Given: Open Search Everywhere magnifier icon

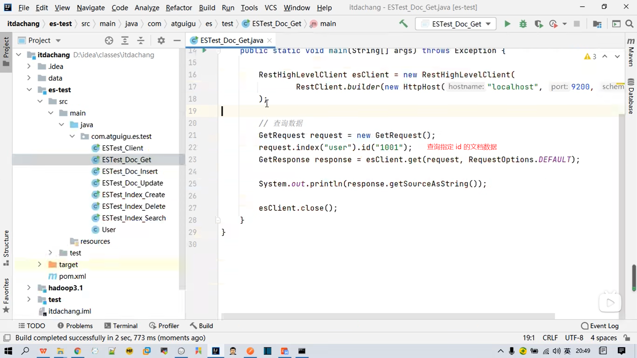Looking at the screenshot, I should pyautogui.click(x=629, y=24).
